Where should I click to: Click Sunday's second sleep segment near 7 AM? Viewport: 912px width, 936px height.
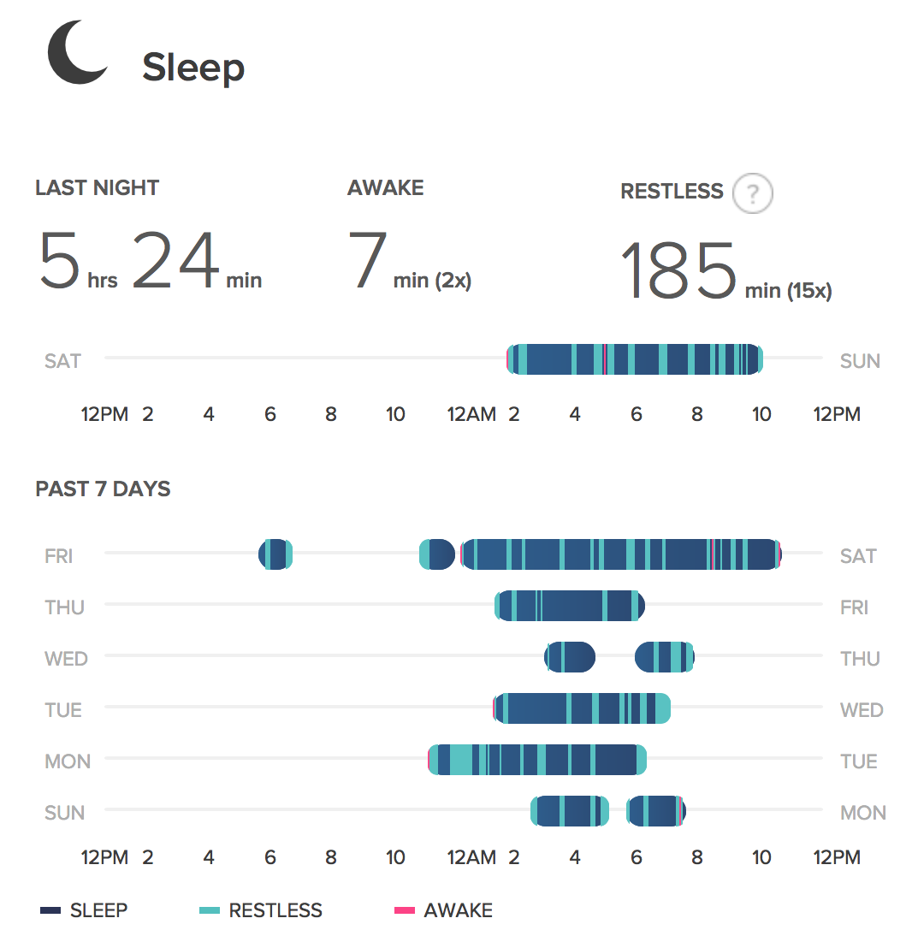click(x=656, y=811)
